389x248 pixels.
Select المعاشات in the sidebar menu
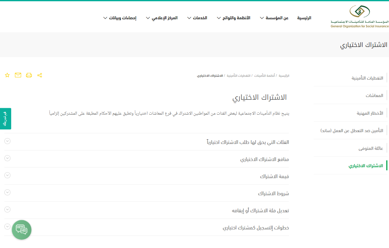click(x=374, y=95)
